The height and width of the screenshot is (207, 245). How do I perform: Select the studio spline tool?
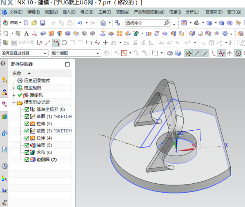(x=97, y=42)
